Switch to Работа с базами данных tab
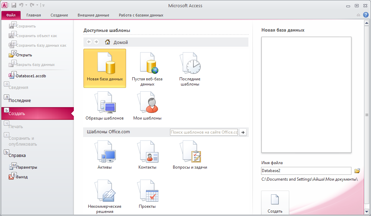 [x=141, y=15]
